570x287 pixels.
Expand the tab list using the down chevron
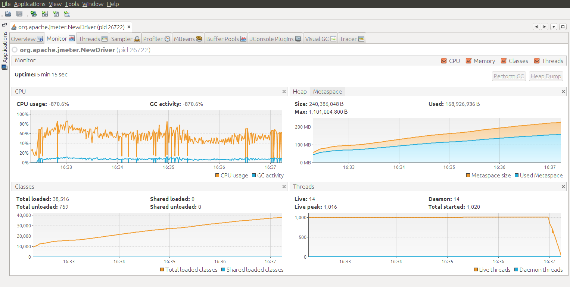[x=554, y=26]
